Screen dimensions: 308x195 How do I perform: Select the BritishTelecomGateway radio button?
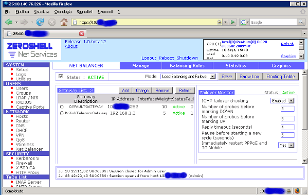click(x=62, y=113)
